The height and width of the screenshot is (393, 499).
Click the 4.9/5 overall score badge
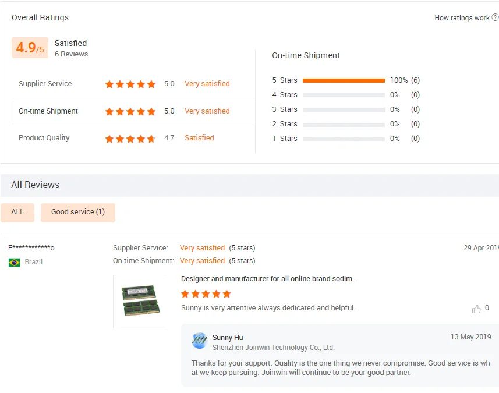[x=30, y=48]
